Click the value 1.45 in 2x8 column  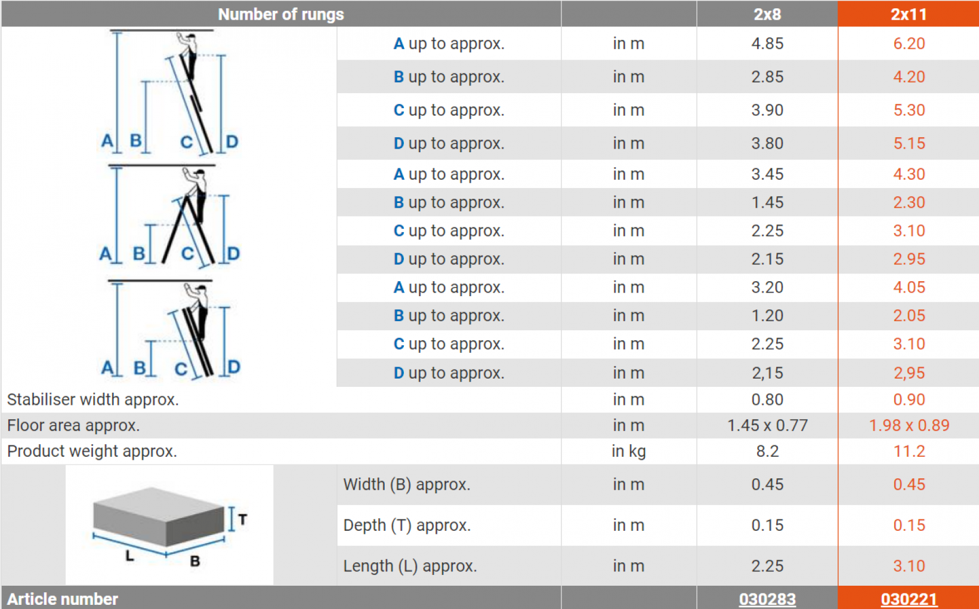(x=767, y=202)
